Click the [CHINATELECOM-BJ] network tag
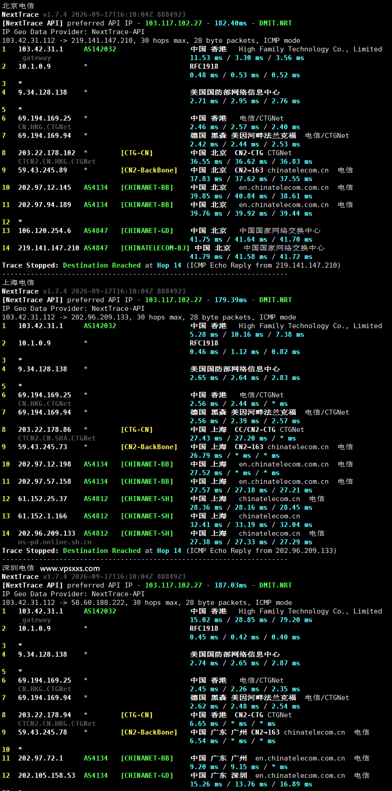The image size is (392, 791). [155, 248]
